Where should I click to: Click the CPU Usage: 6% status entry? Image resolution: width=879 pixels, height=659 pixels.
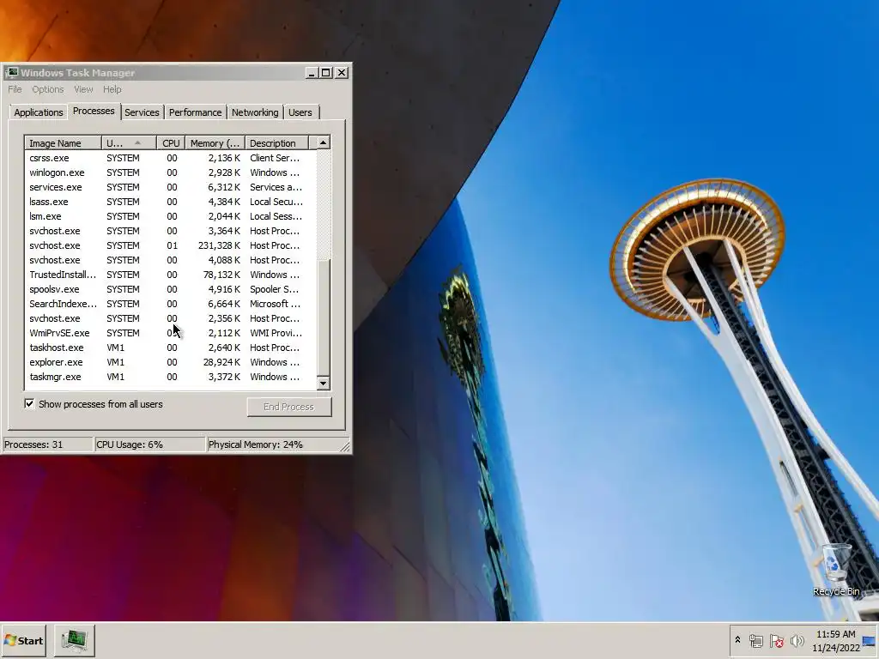click(x=149, y=444)
